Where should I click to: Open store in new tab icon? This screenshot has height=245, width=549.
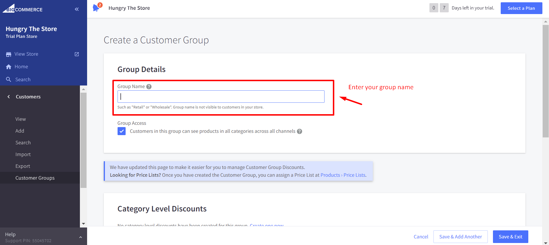click(77, 54)
